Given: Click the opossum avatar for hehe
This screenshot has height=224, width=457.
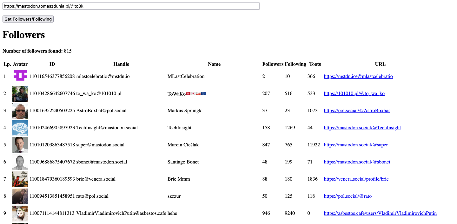Looking at the screenshot, I should point(20,213).
